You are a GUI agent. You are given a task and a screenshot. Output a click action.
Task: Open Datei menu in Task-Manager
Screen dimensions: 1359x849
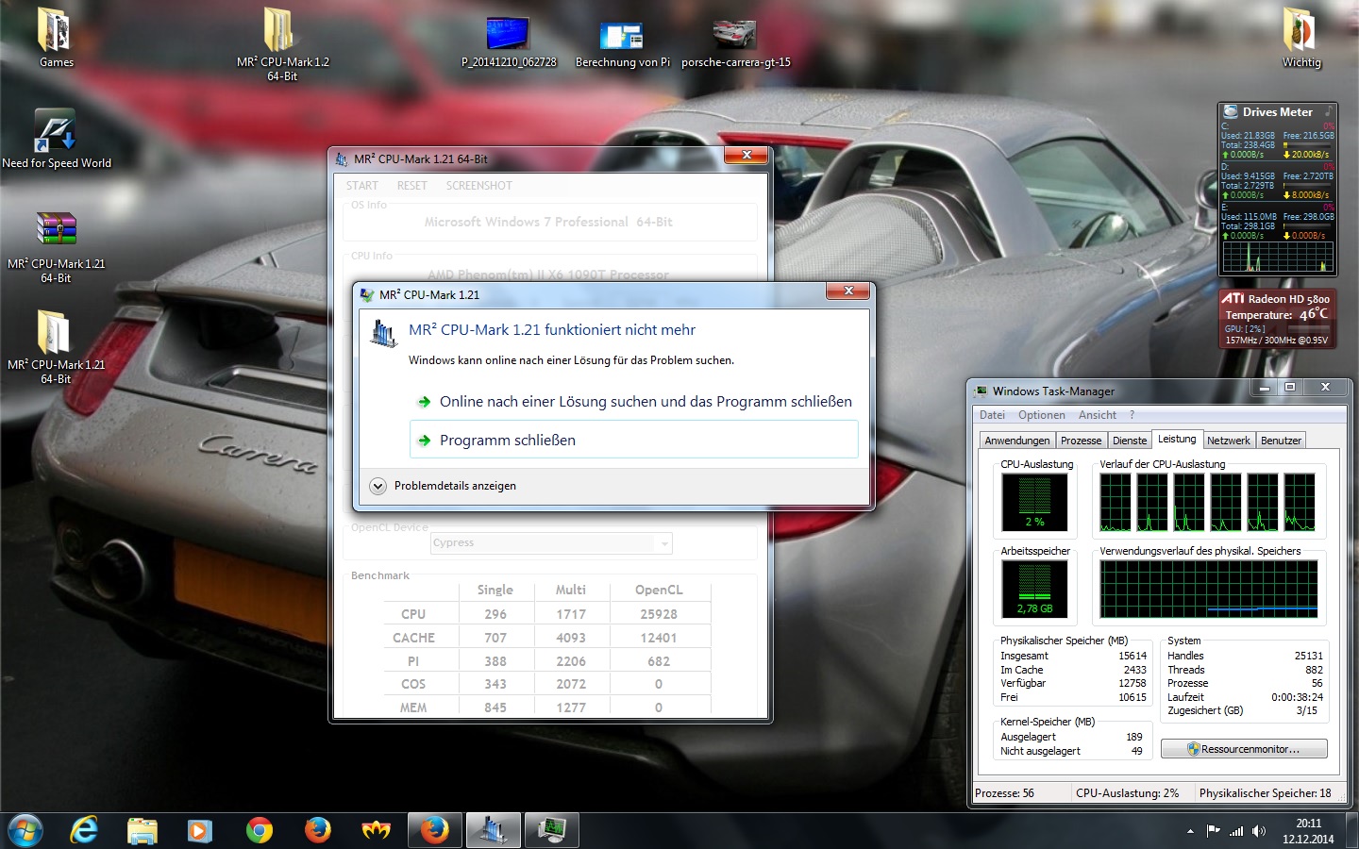click(992, 415)
